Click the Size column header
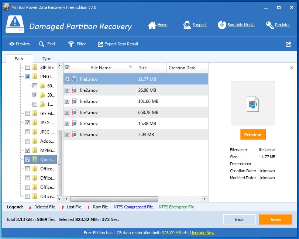This screenshot has height=239, width=299. tap(152, 68)
